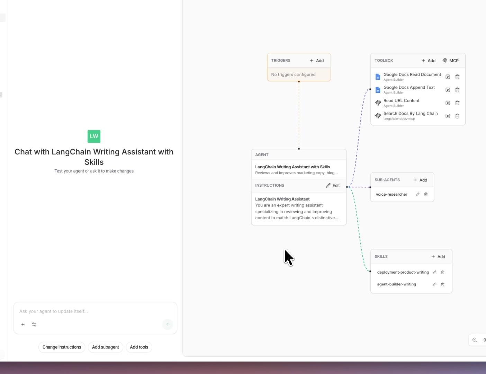This screenshot has width=486, height=374.
Task: Add a tool to the Toolbox
Action: [x=429, y=61]
